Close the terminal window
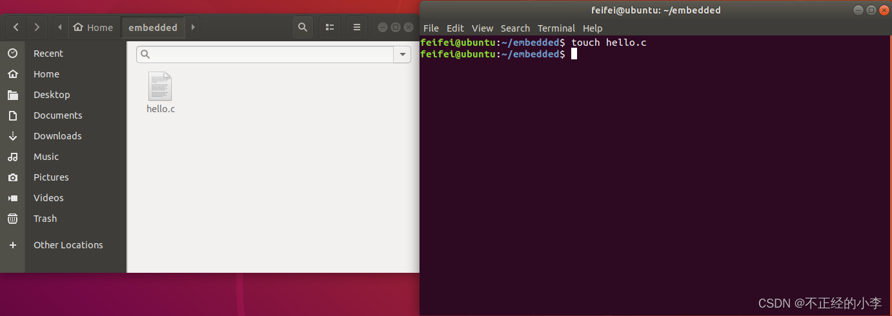Viewport: 892px width, 316px height. click(x=883, y=10)
